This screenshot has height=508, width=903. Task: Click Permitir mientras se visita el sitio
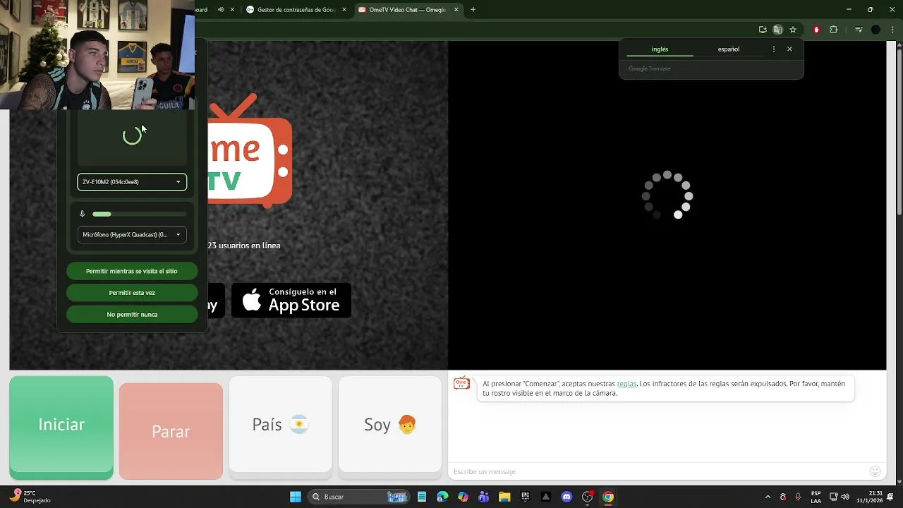(x=132, y=271)
